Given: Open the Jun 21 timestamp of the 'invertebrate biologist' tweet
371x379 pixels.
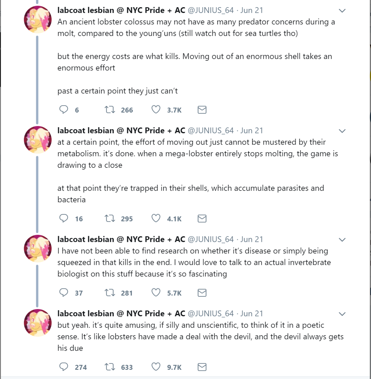Looking at the screenshot, I should coord(252,239).
